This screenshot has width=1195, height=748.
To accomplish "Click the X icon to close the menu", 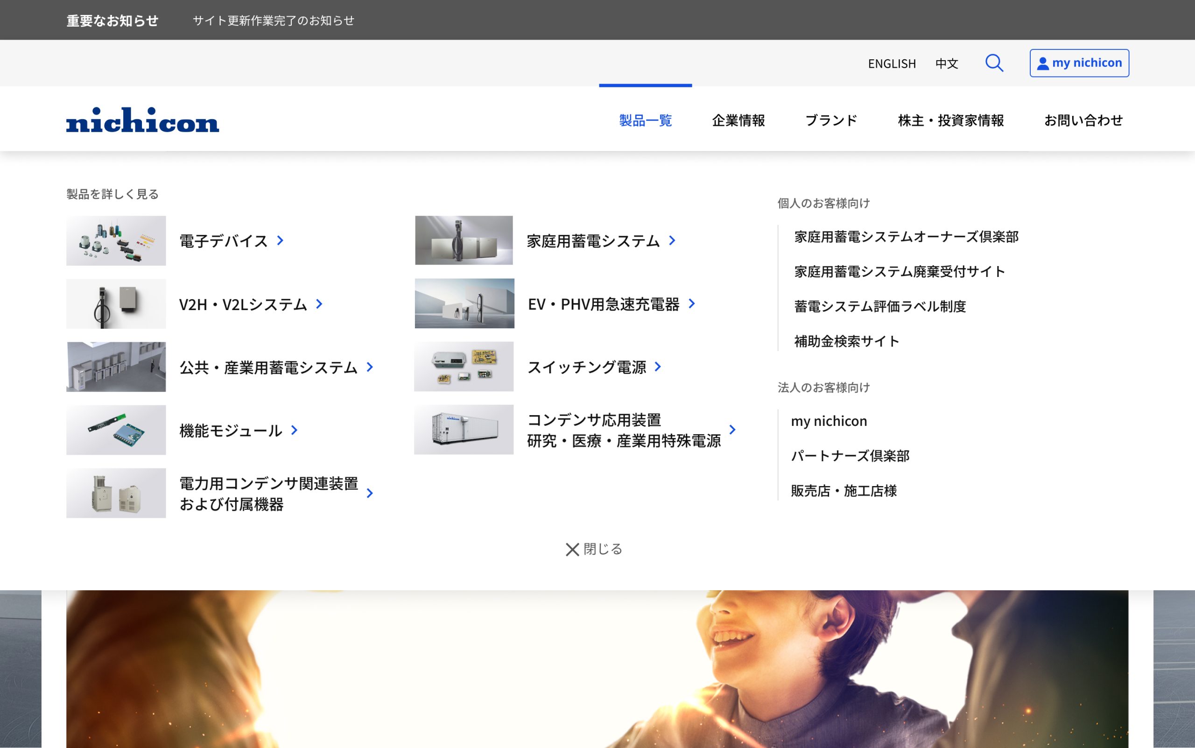I will (x=572, y=549).
